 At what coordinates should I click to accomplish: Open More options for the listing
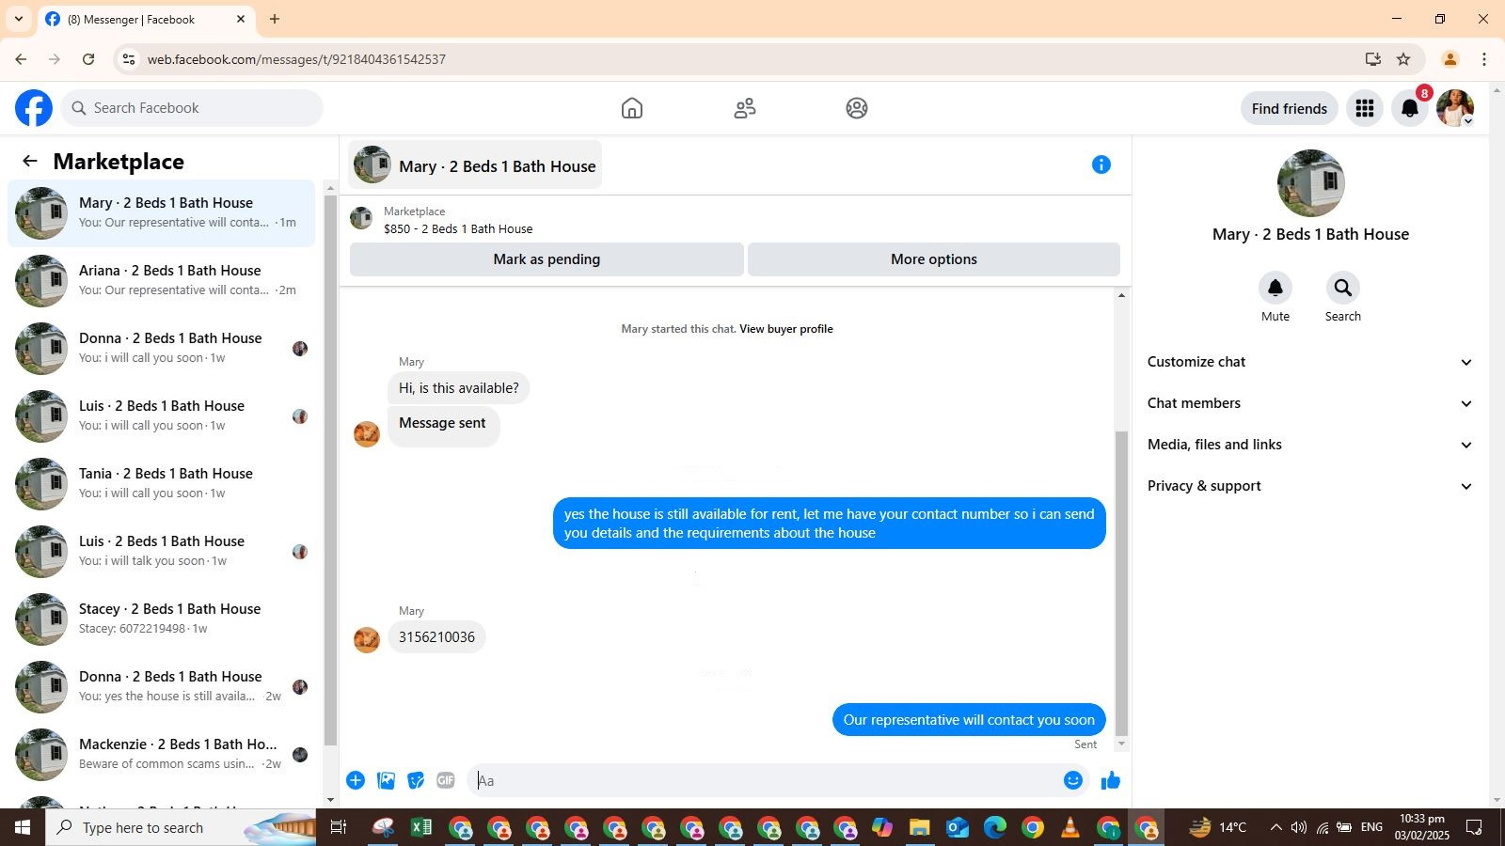pyautogui.click(x=934, y=259)
